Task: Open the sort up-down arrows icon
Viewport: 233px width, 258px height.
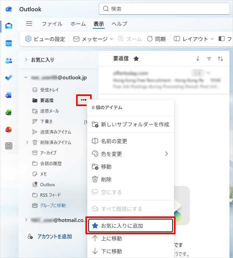Action: 220,59
